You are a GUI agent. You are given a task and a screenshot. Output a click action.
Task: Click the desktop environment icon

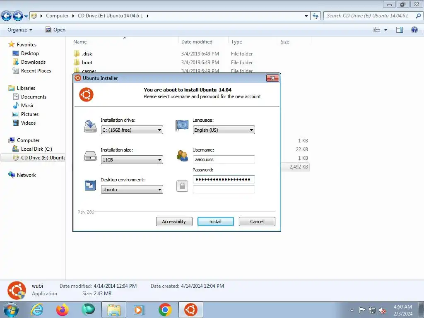tap(90, 185)
